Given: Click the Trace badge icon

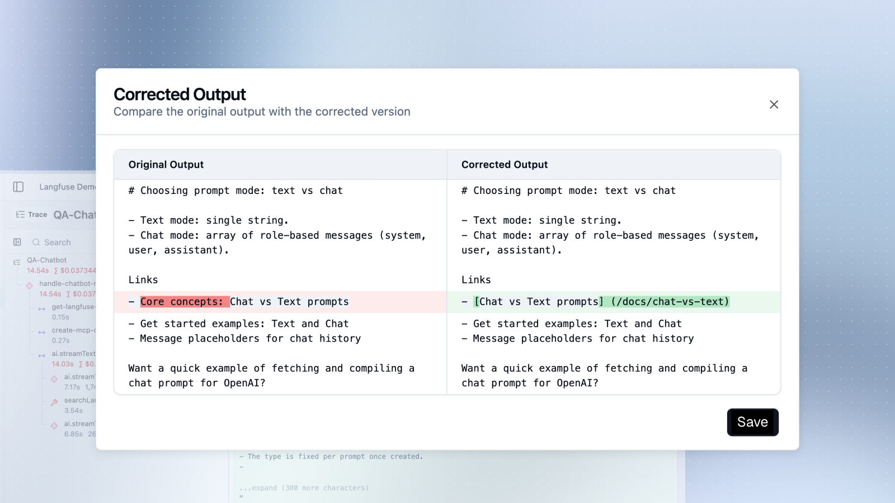Looking at the screenshot, I should 21,215.
